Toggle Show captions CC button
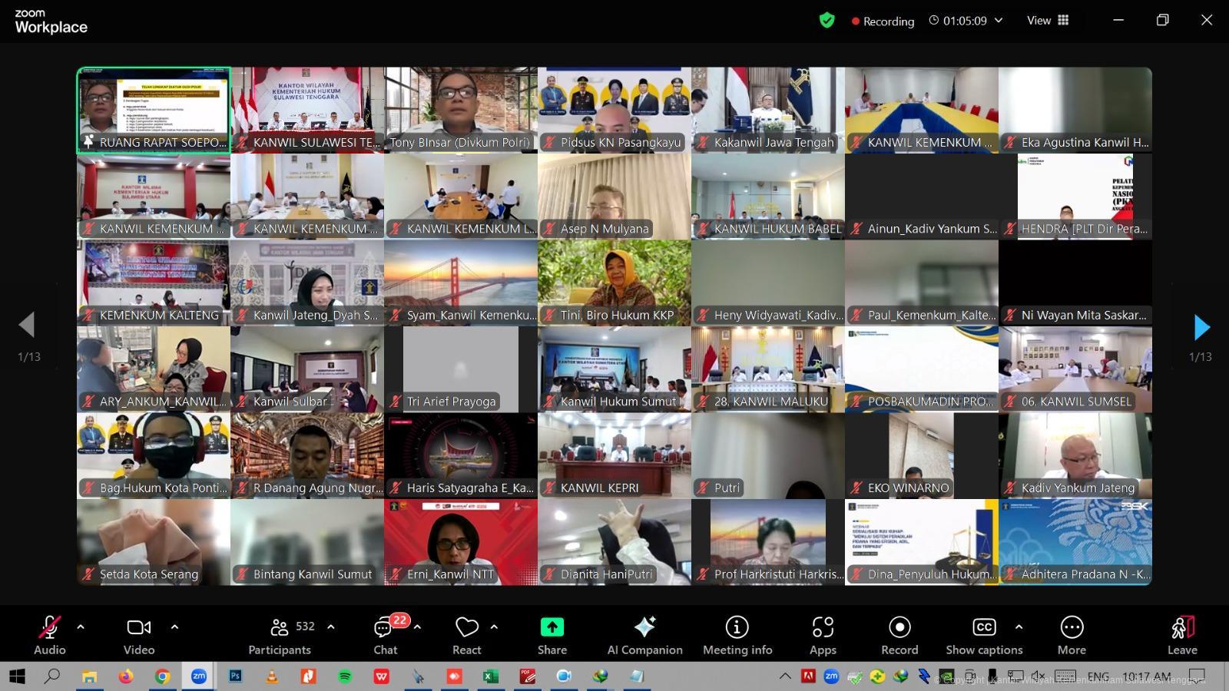The image size is (1229, 691). click(984, 636)
